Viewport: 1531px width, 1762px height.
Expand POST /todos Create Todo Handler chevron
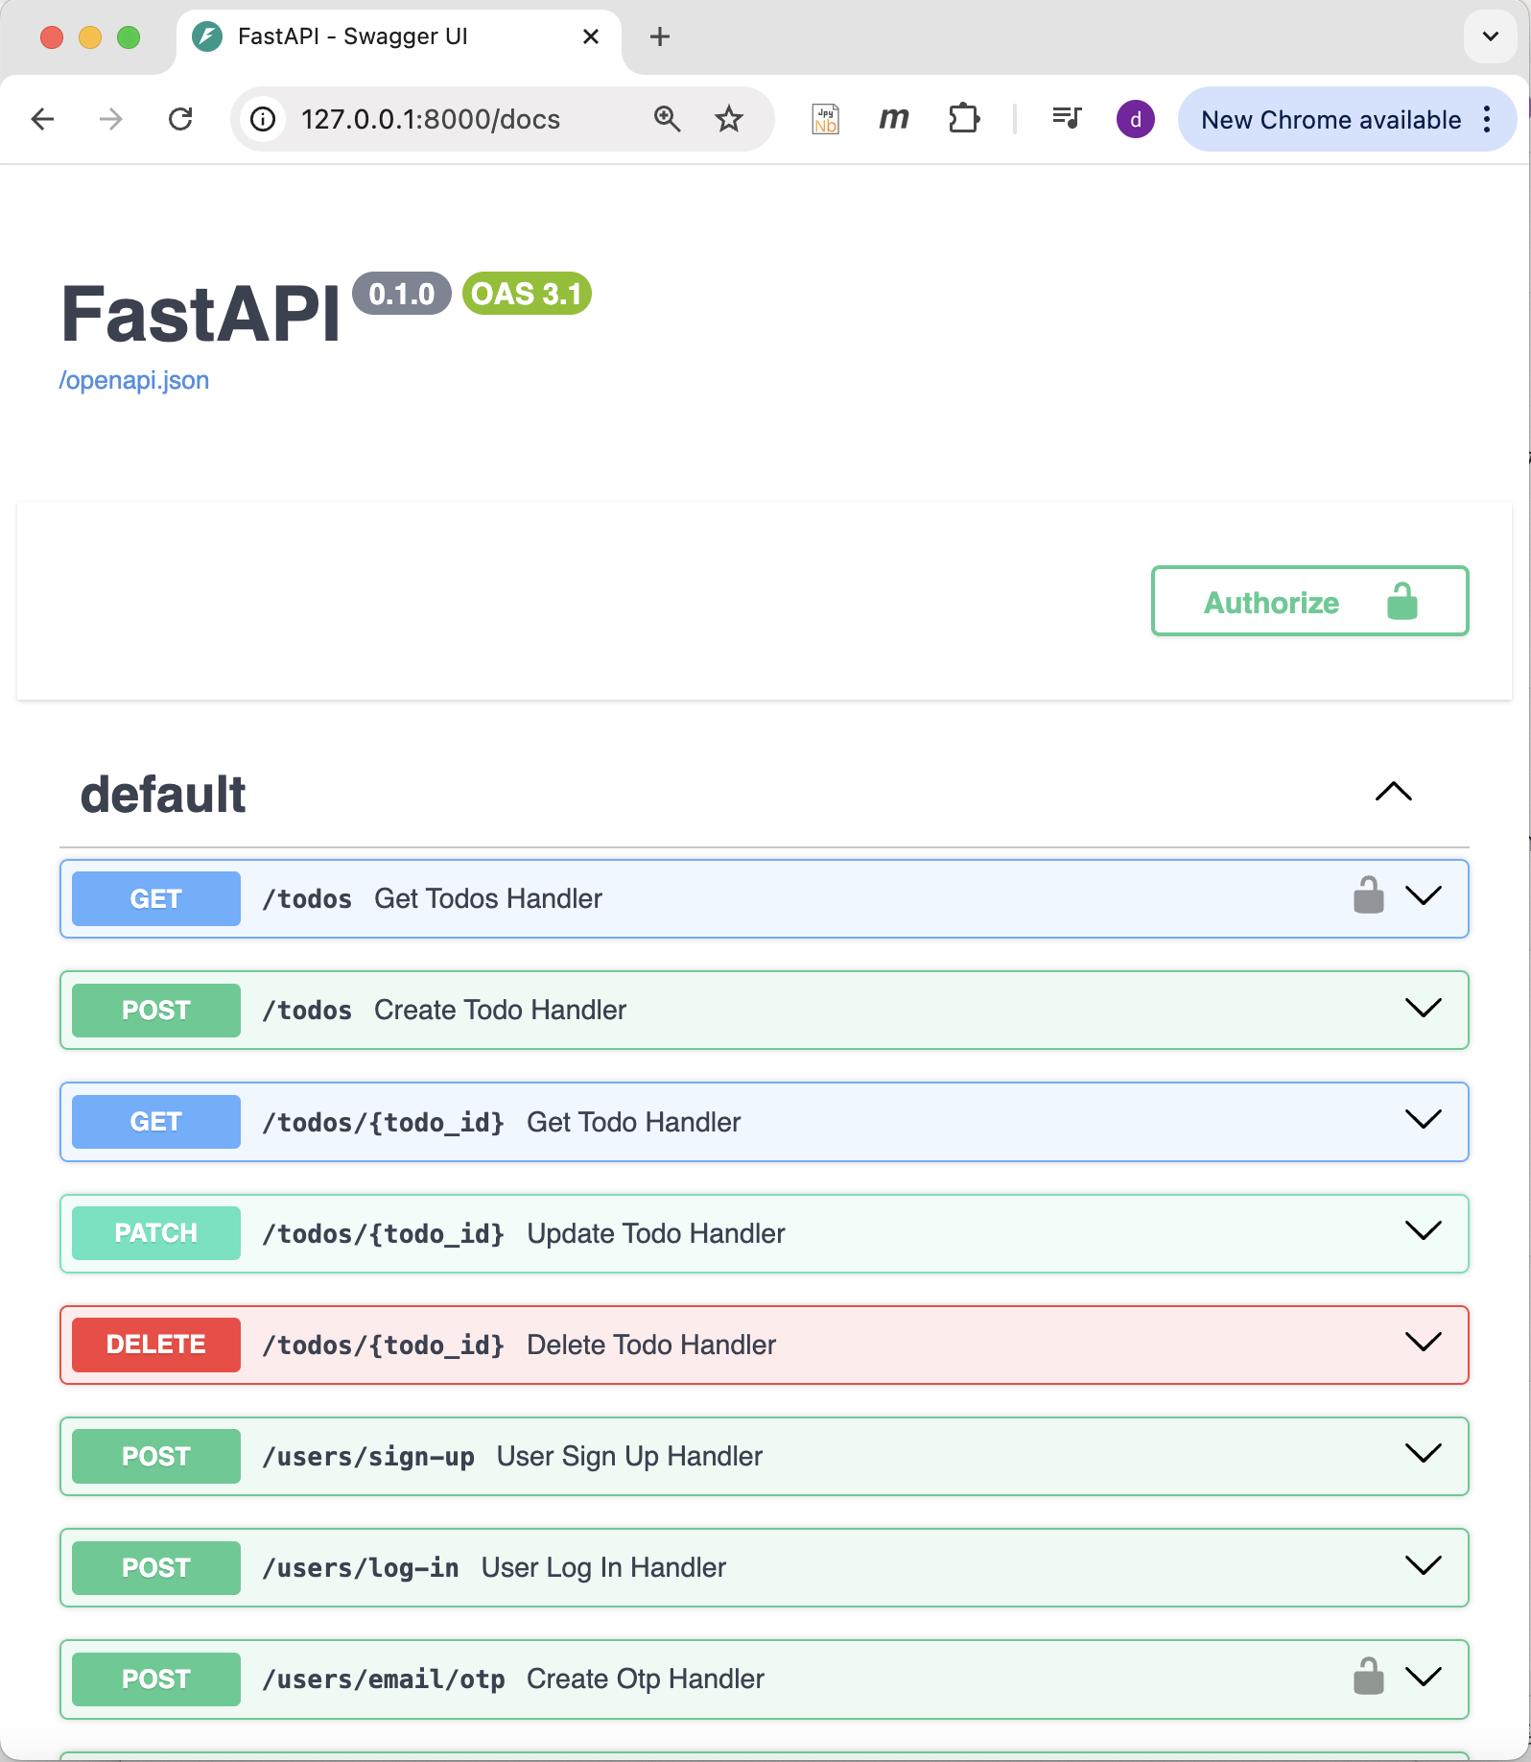[x=1424, y=1008]
